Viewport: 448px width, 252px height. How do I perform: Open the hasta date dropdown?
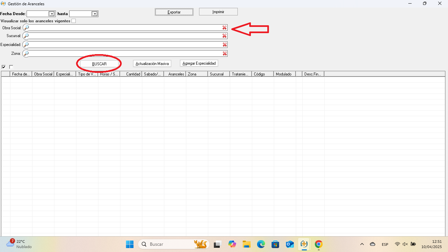(94, 14)
